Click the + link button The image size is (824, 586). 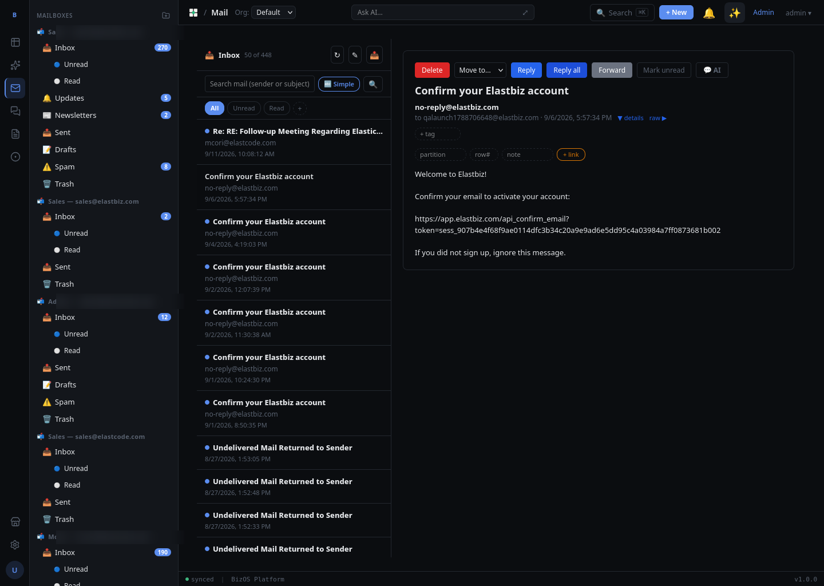coord(571,155)
